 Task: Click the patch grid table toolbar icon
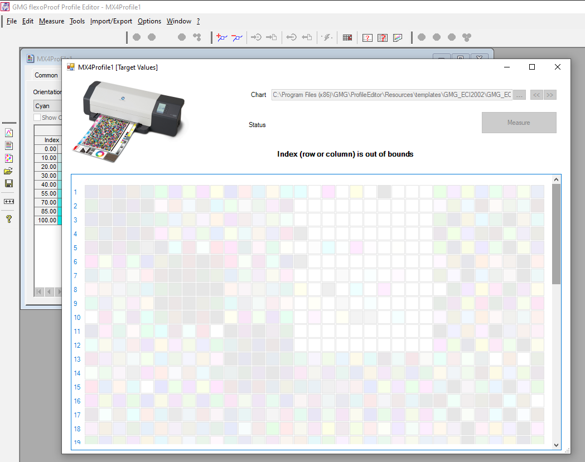347,37
